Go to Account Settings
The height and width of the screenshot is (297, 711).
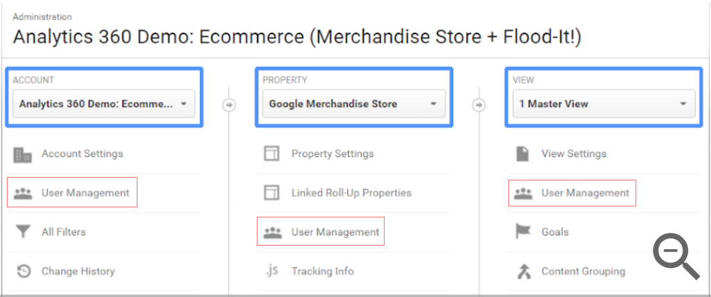[x=82, y=154]
